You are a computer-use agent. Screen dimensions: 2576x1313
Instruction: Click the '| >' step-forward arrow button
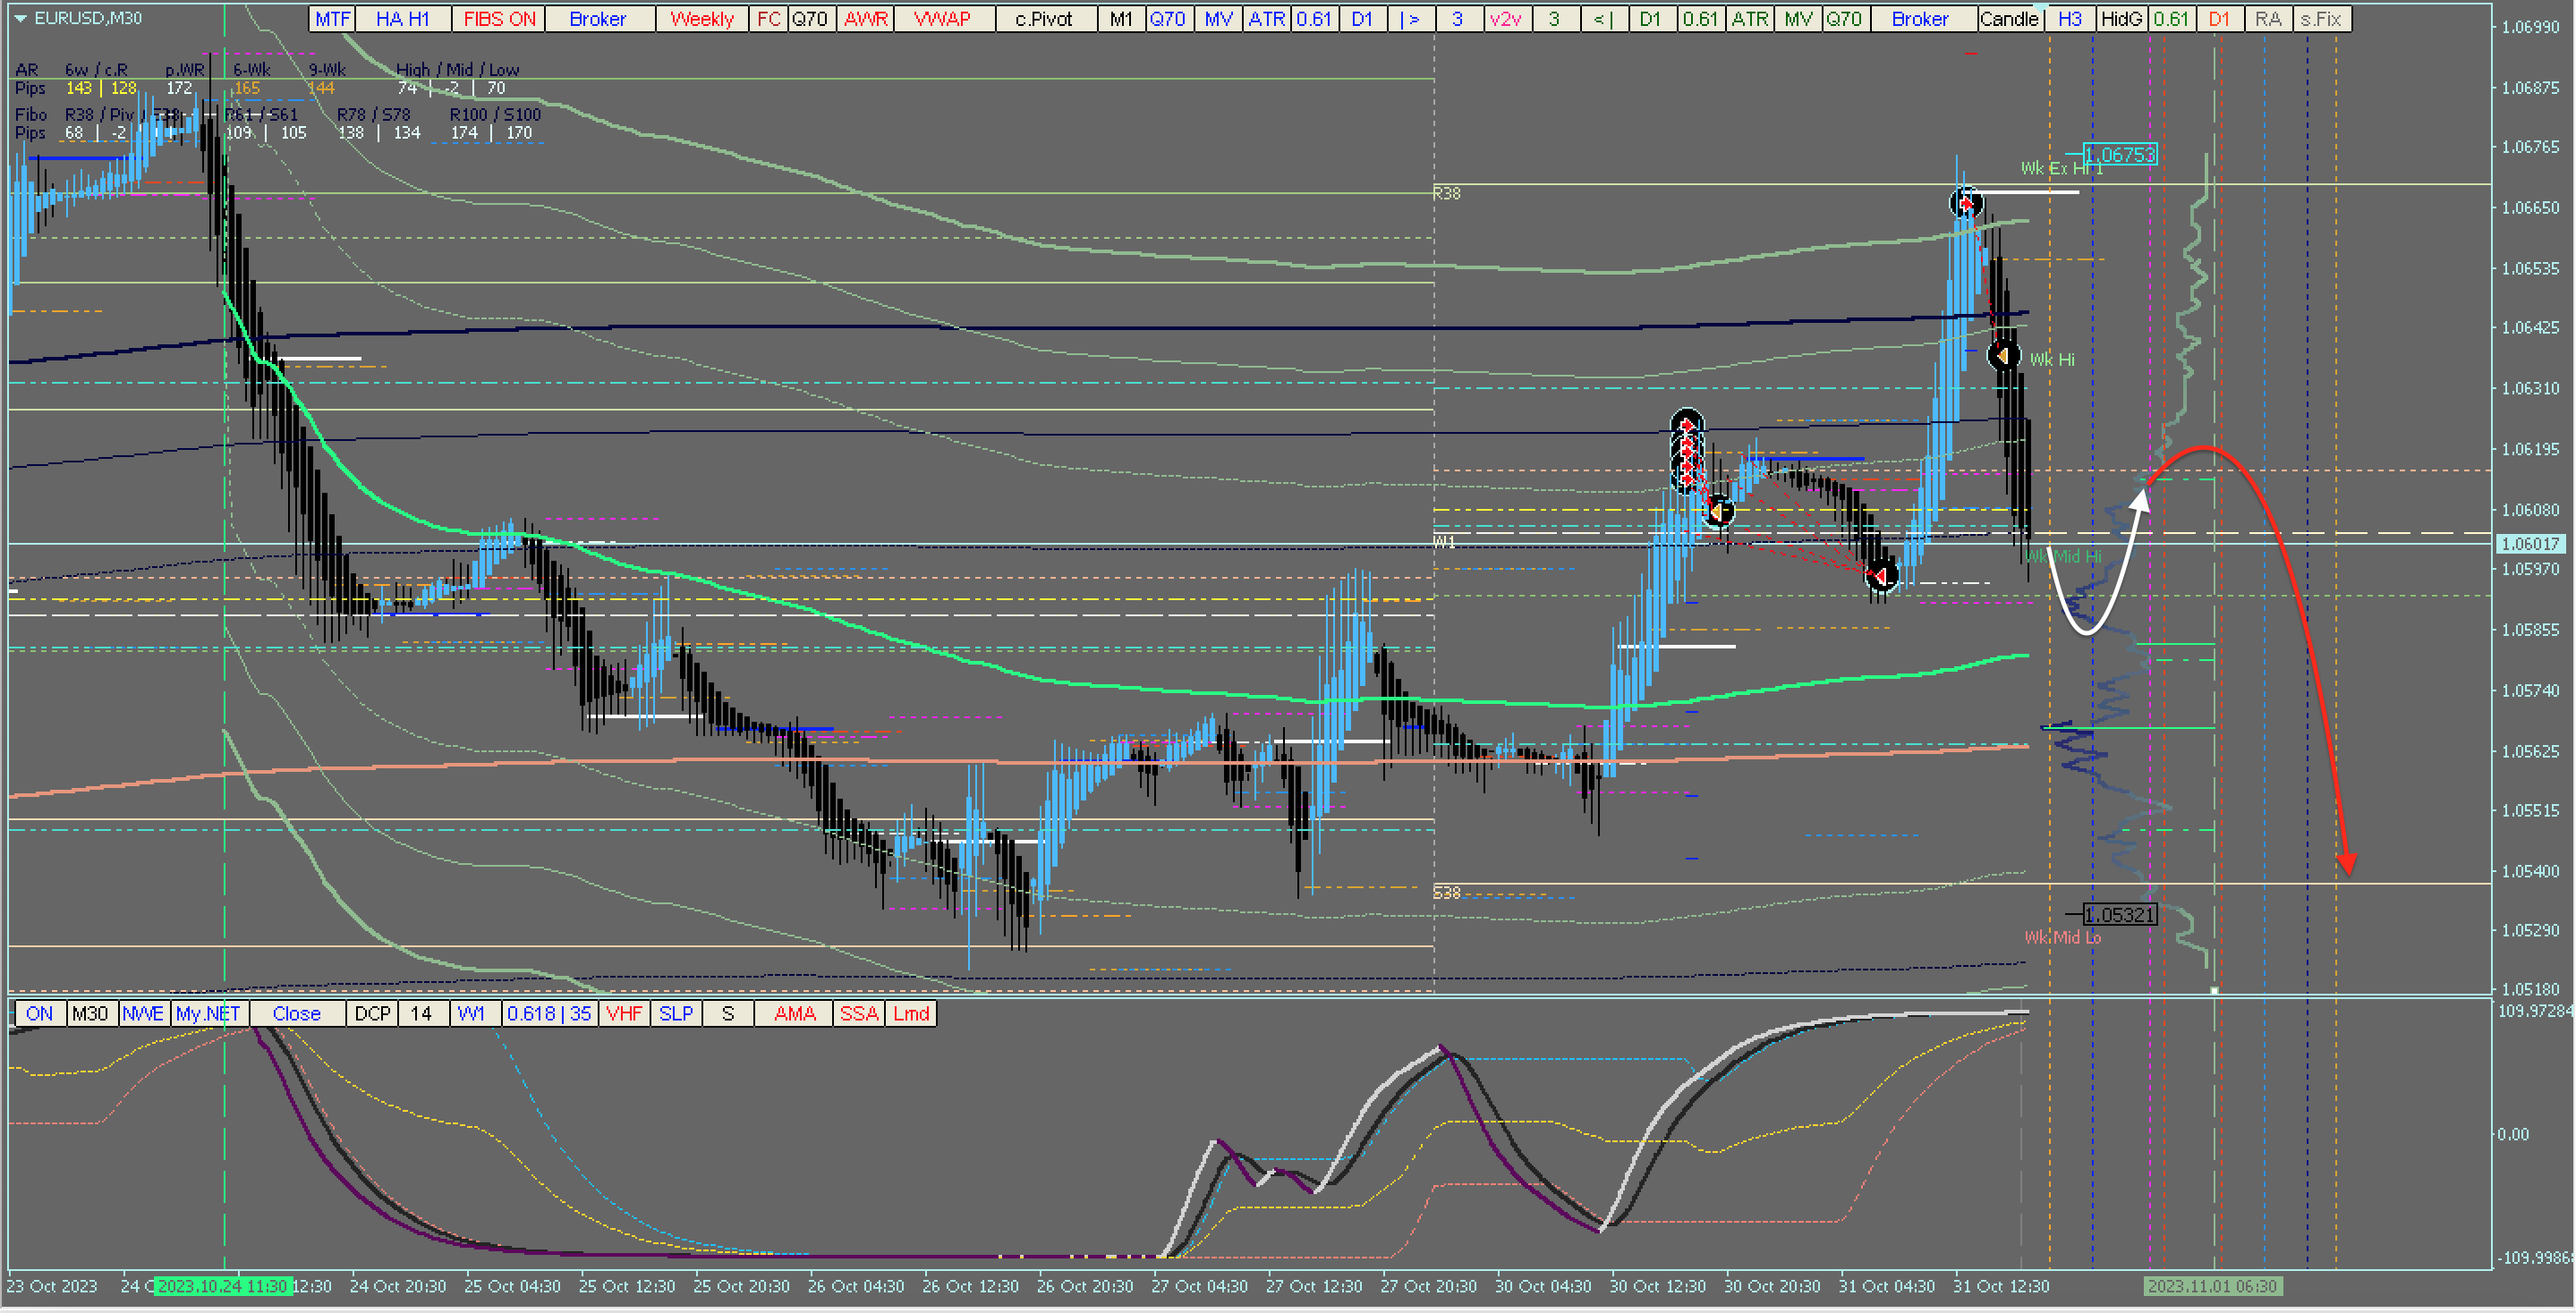[x=1410, y=19]
